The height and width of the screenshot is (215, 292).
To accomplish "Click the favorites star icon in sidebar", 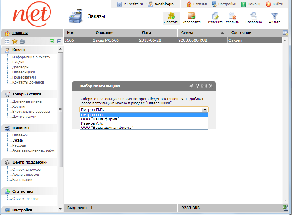I will [15, 41].
